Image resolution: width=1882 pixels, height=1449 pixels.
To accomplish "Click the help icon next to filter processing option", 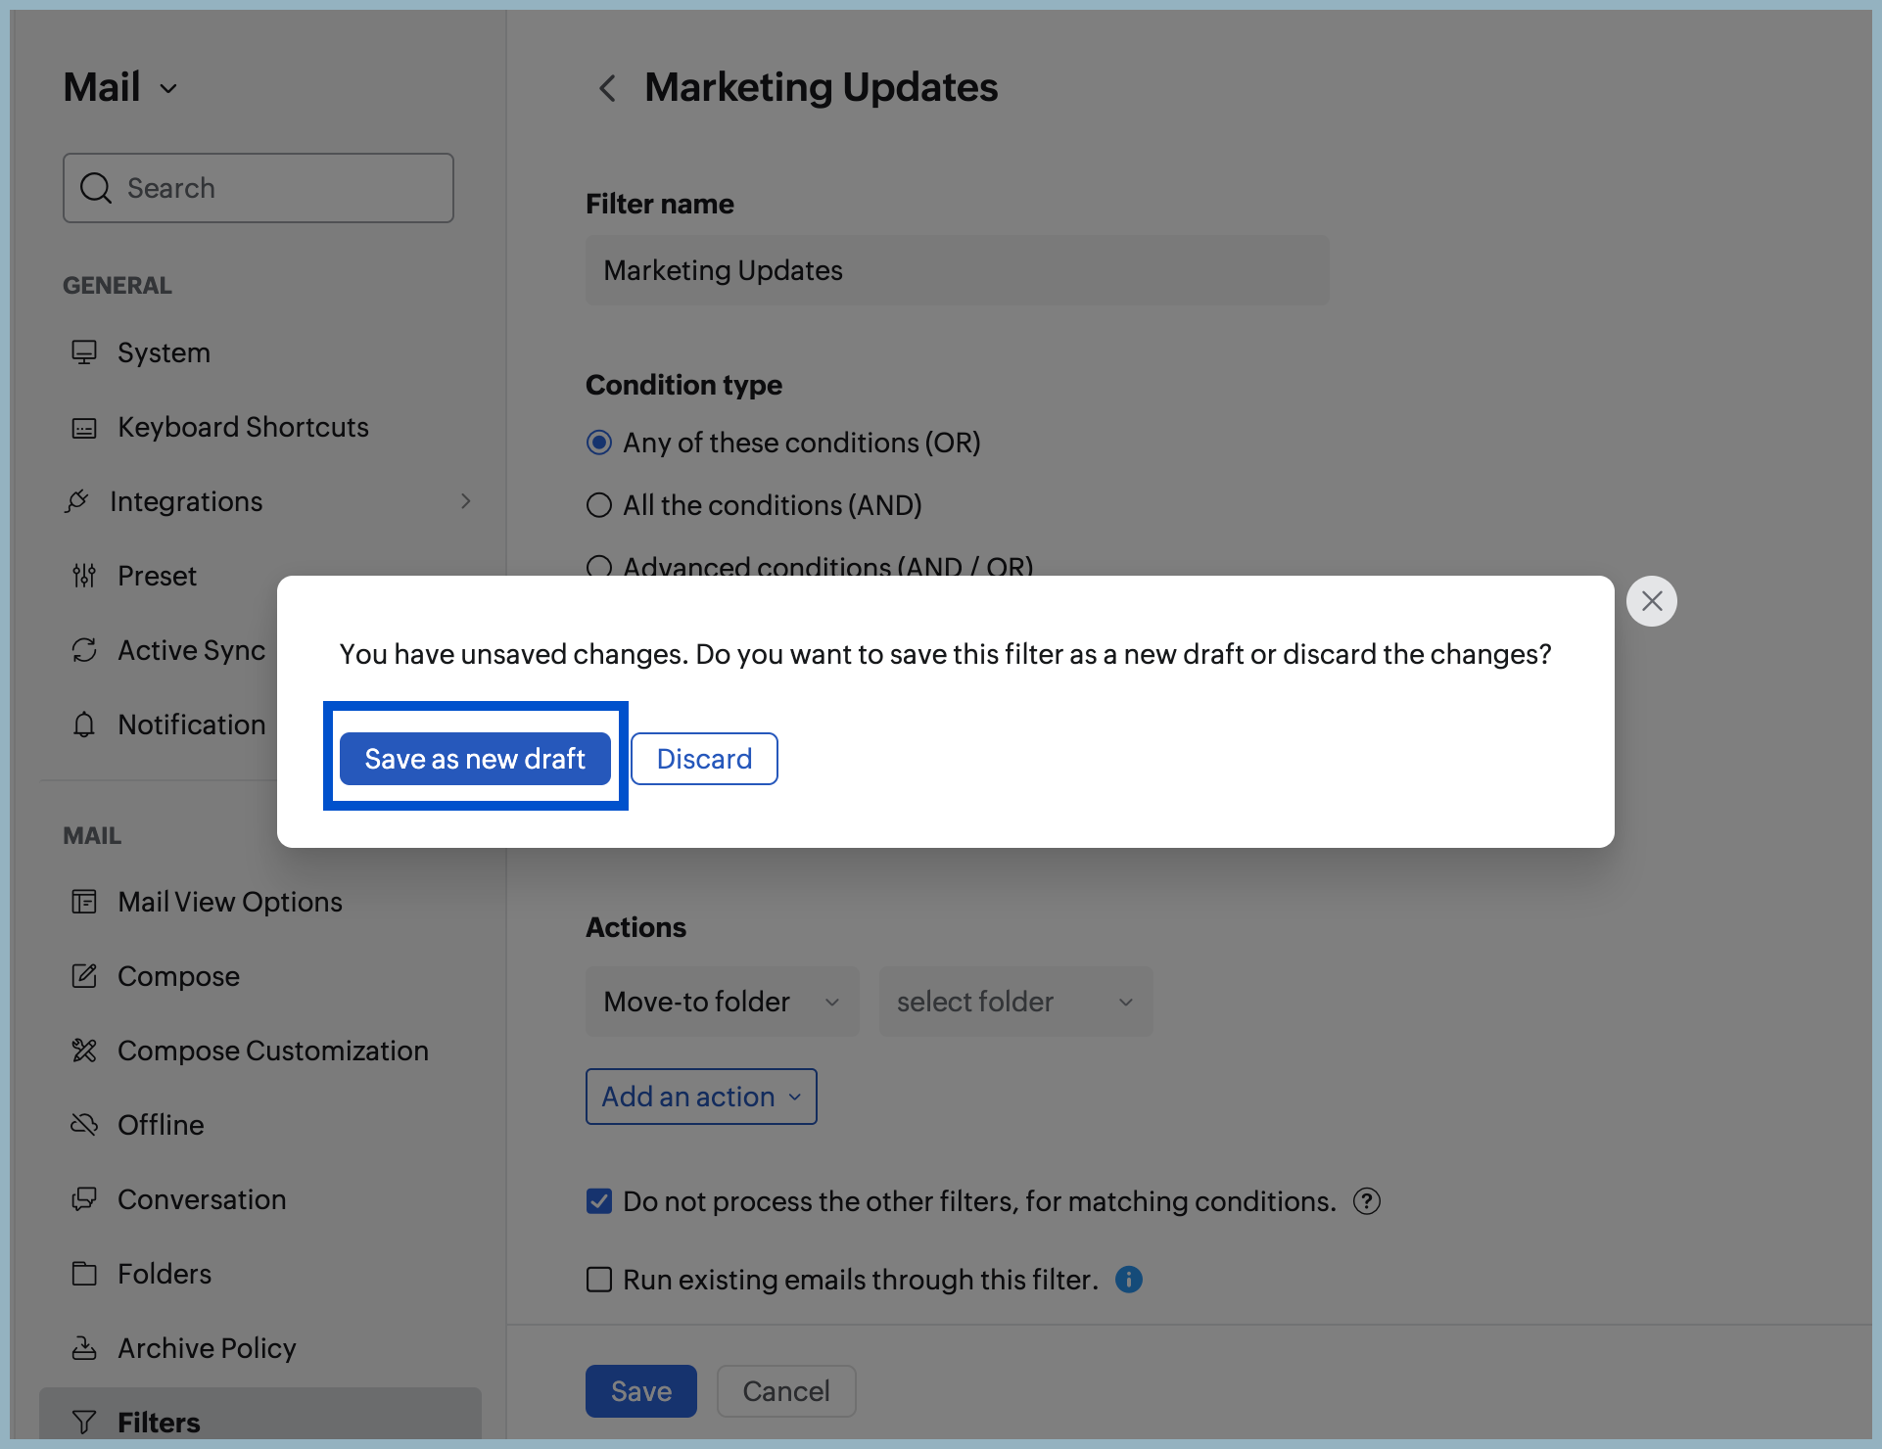I will tap(1366, 1201).
